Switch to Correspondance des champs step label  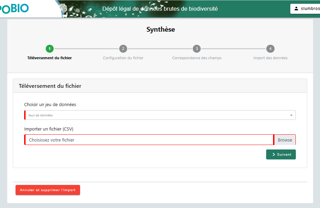pos(196,58)
